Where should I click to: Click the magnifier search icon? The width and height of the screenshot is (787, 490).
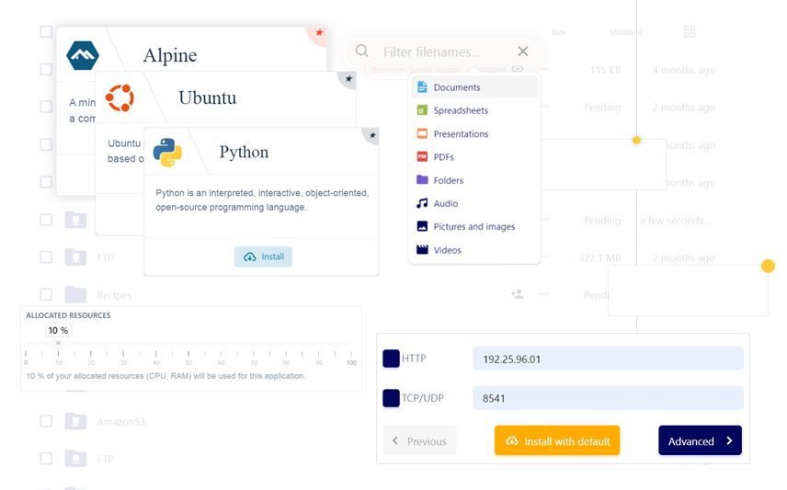[362, 51]
